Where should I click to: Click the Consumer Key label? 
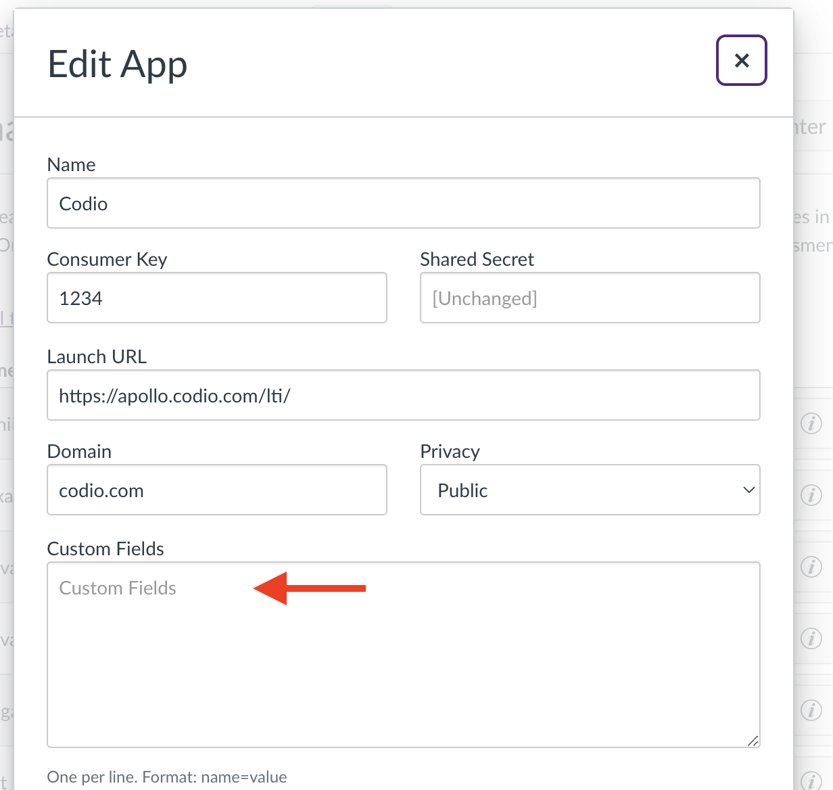coord(107,260)
